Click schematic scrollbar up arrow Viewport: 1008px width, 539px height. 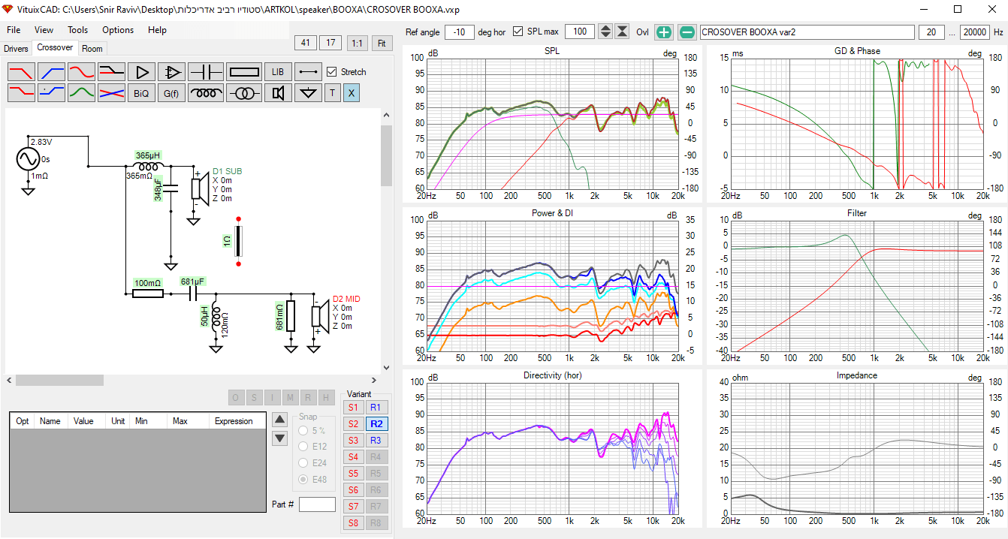click(386, 116)
